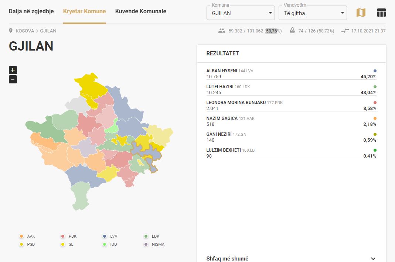Viewport: 395px width, 262px height.
Task: Click the last update arrows icon
Action: [x=345, y=31]
